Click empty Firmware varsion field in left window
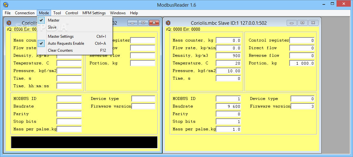The width and height of the screenshot is (353, 157). click(143, 106)
